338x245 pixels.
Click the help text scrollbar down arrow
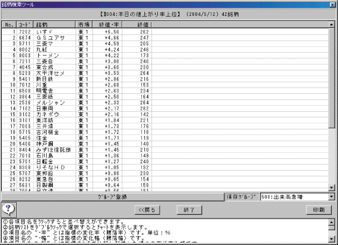click(x=331, y=238)
